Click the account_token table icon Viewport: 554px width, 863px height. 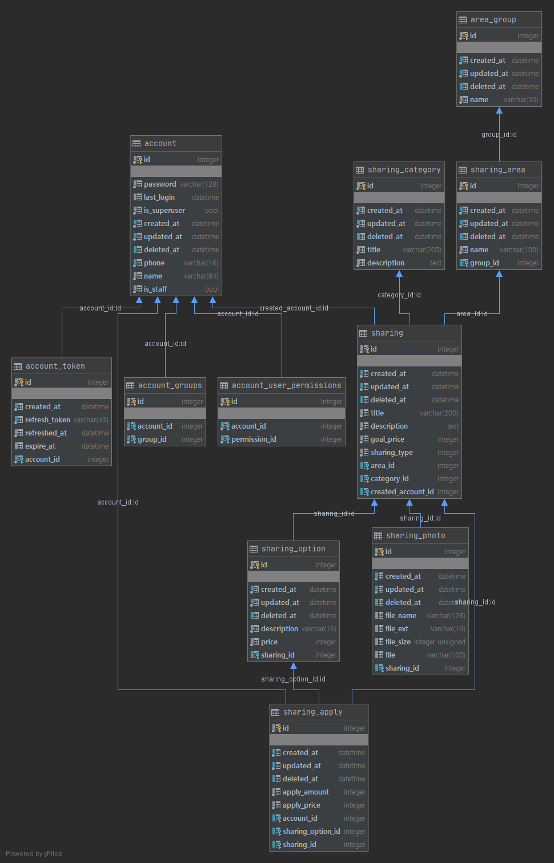click(18, 366)
